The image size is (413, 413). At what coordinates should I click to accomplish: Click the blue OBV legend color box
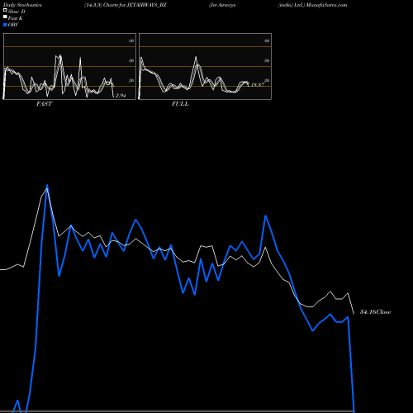coord(5,25)
